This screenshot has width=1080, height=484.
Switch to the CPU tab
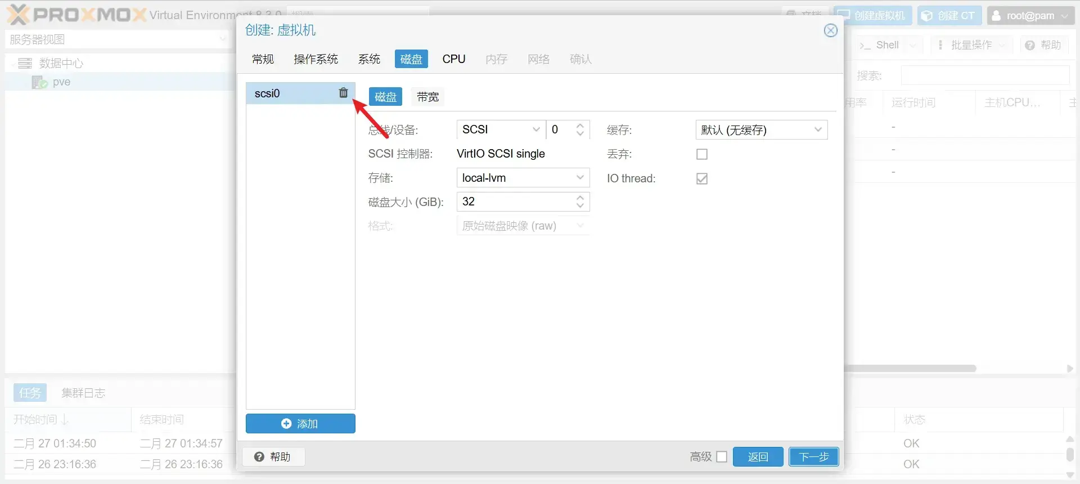pos(453,59)
